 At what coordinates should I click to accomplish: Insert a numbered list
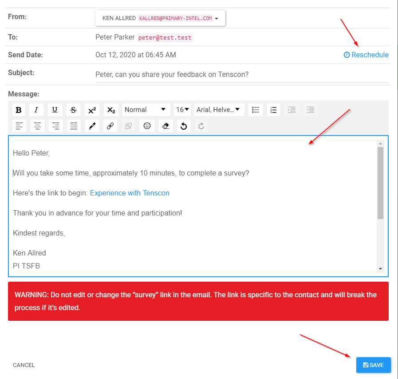pos(274,110)
